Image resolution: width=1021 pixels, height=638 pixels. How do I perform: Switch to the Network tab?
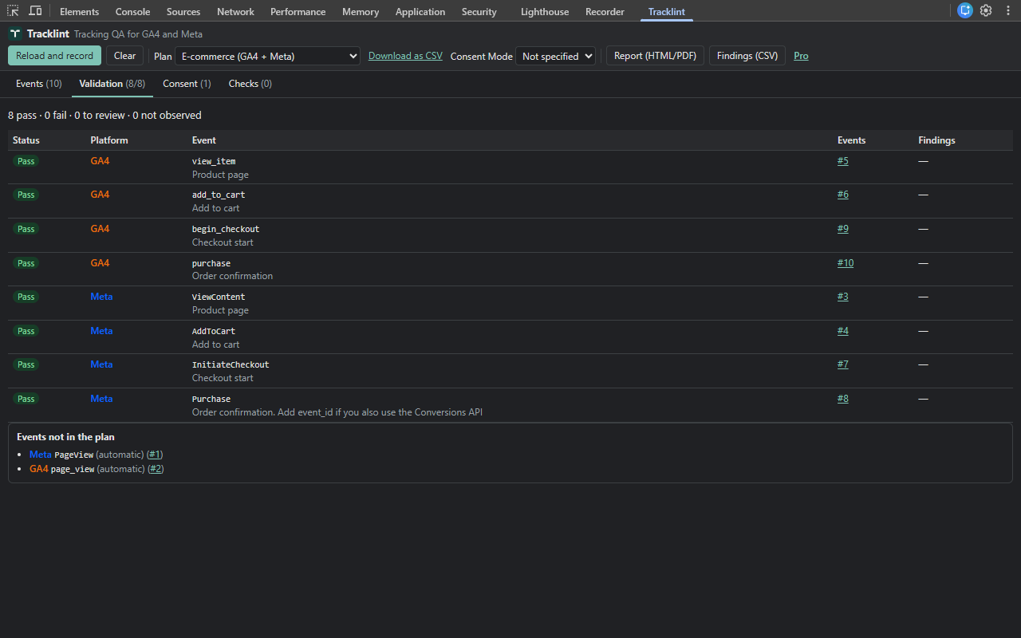(236, 12)
